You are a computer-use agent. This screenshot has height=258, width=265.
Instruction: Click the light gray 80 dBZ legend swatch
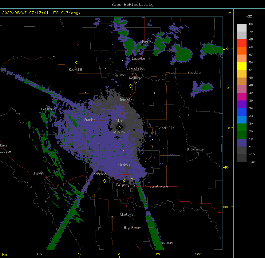[242, 28]
